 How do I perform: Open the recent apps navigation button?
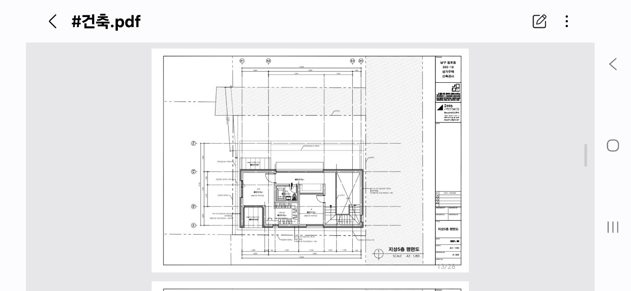click(x=613, y=227)
